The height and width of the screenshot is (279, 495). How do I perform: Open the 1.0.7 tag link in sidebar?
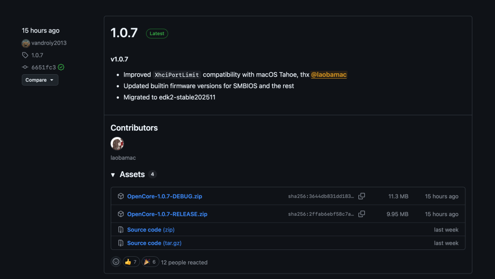(37, 55)
